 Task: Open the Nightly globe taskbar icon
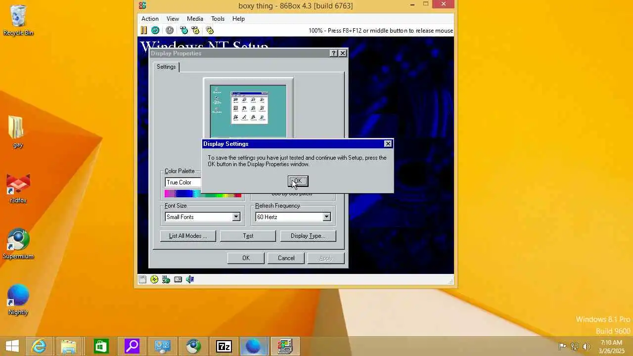[x=253, y=346]
